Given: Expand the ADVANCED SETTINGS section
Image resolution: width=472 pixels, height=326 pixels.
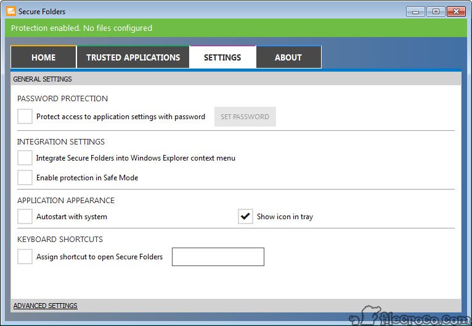Looking at the screenshot, I should 45,306.
